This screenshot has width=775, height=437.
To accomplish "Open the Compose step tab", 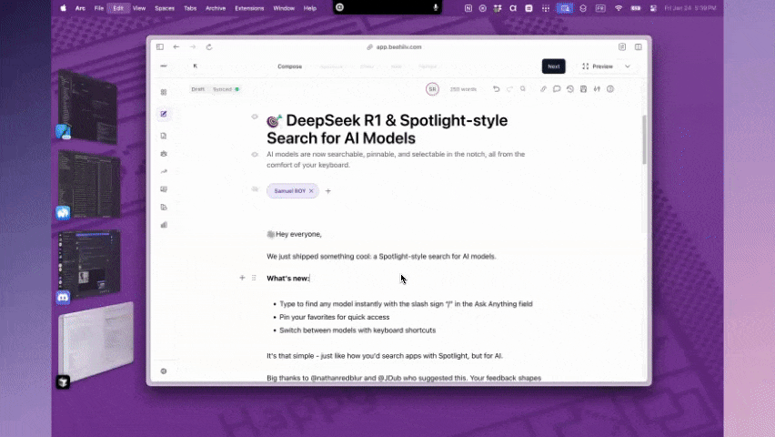I will pyautogui.click(x=289, y=66).
